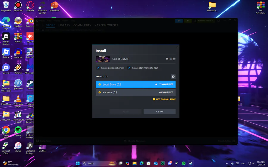Image resolution: width=268 pixels, height=167 pixels.
Task: Click Steam's notification bell icon
Action: click(x=188, y=21)
